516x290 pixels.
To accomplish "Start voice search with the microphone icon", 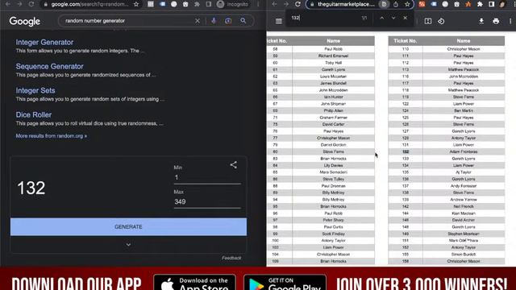I will click(x=214, y=21).
